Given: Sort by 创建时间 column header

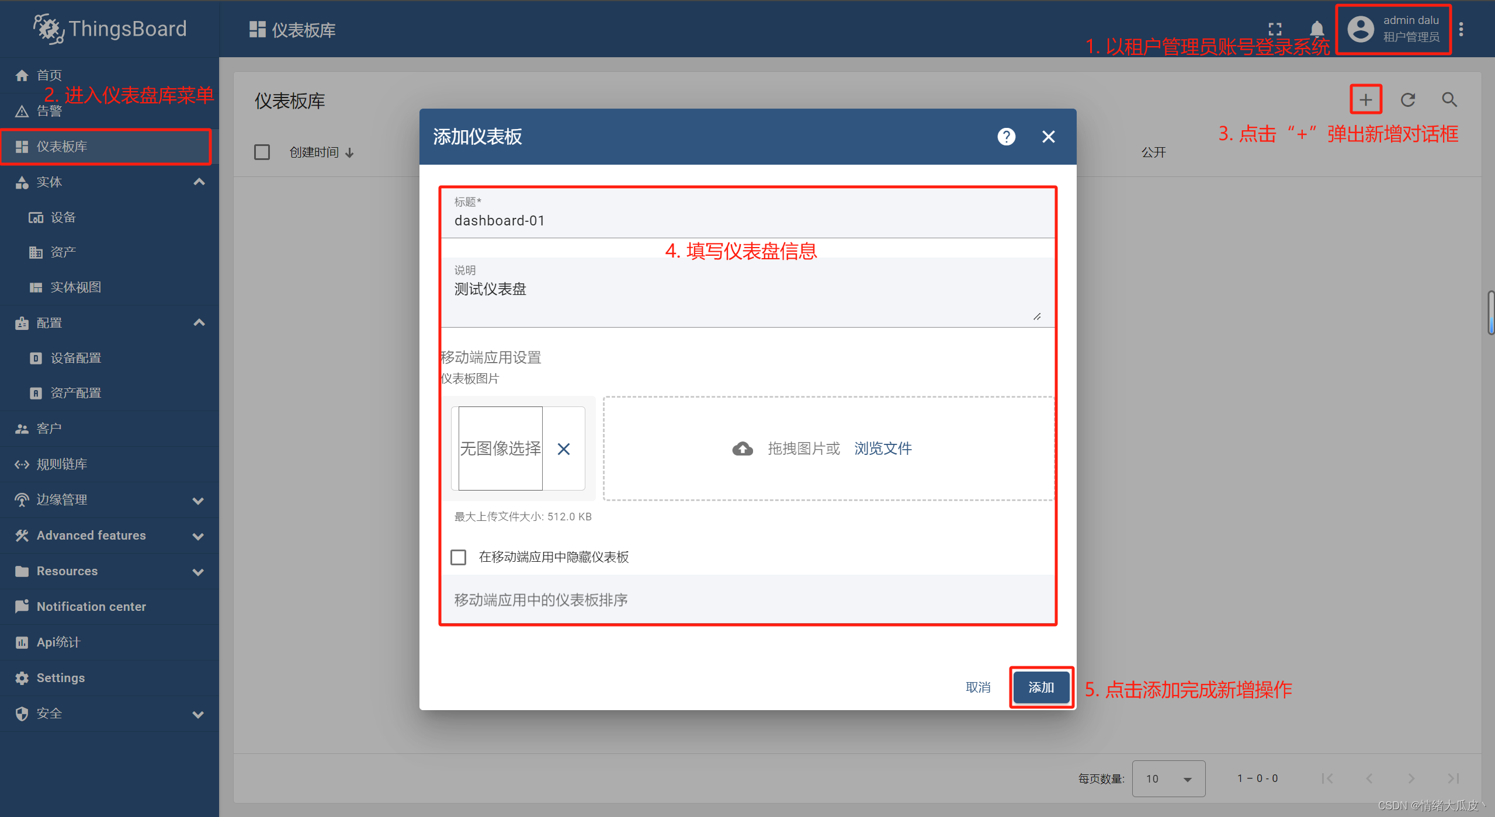Looking at the screenshot, I should point(321,152).
